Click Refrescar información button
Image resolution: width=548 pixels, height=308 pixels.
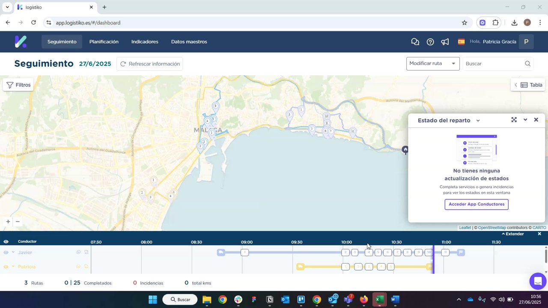point(150,64)
